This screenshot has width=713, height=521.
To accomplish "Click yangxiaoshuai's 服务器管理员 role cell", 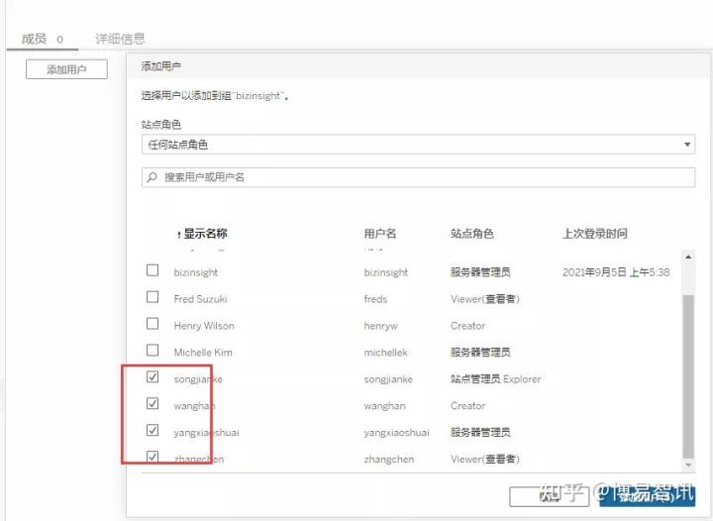I will coord(480,432).
